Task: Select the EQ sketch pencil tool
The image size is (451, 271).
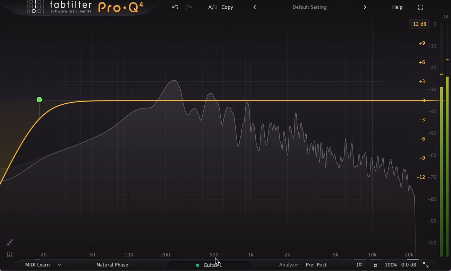Action: click(10, 242)
